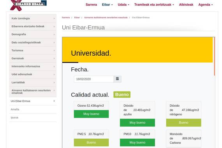Open the Eibar dropdown menu
This screenshot has height=148, width=222.
[x=107, y=5]
